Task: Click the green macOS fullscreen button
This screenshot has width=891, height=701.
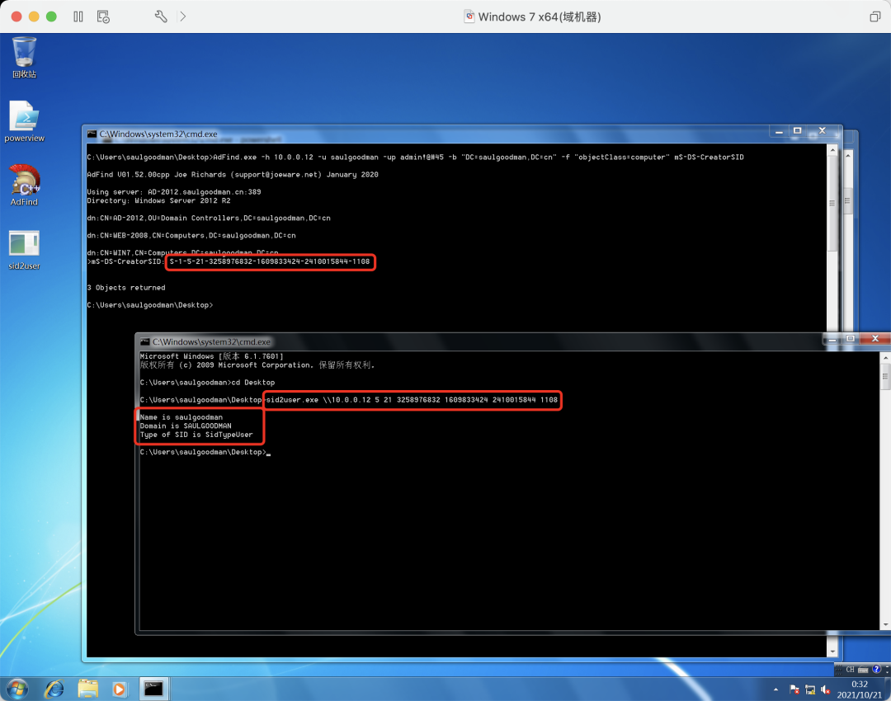Action: (51, 16)
